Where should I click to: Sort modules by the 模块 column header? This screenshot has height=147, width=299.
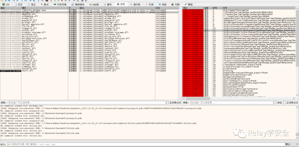45,8
